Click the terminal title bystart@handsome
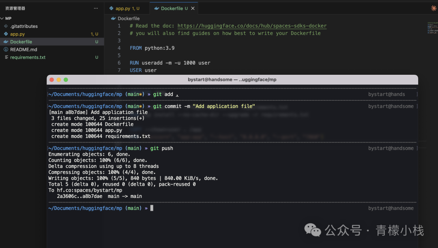 [x=232, y=80]
